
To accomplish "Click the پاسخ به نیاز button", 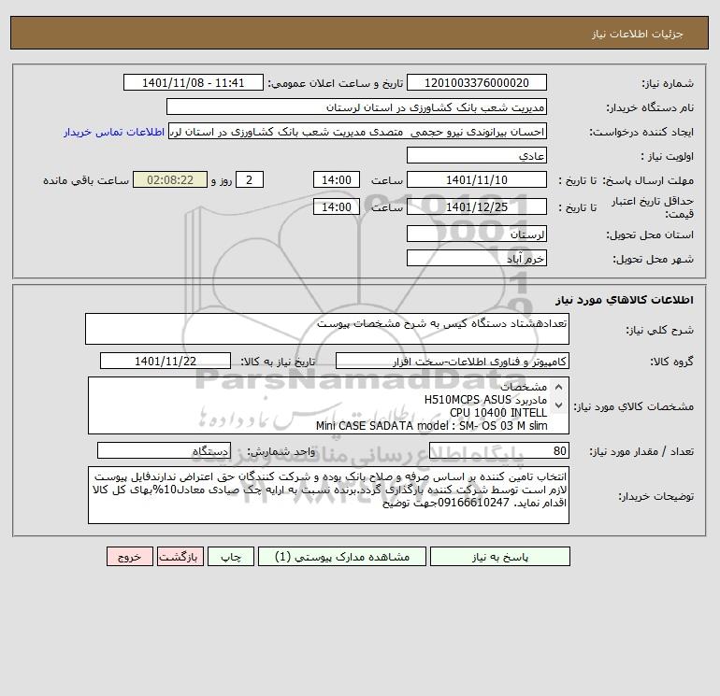I will point(500,557).
